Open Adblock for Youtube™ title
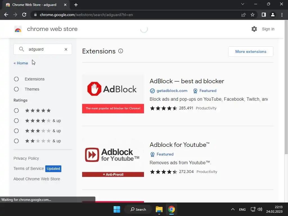This screenshot has width=288, height=216. click(179, 145)
